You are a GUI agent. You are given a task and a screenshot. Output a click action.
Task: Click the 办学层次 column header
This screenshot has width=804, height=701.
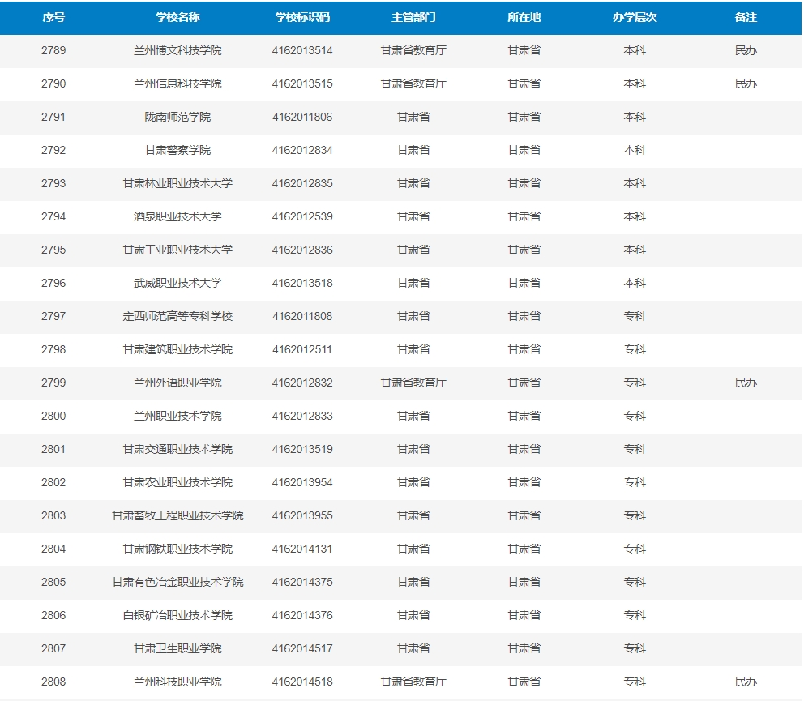[635, 17]
